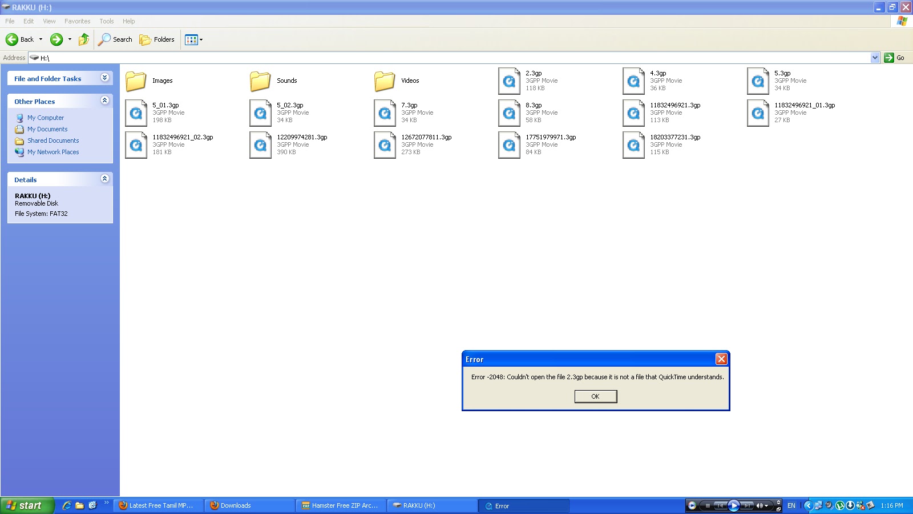The width and height of the screenshot is (913, 514).
Task: Switch to Latest Free Tamil MP taskbar item
Action: pos(158,505)
